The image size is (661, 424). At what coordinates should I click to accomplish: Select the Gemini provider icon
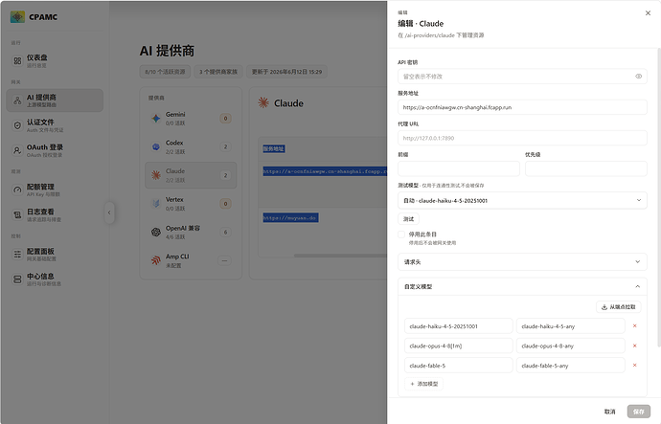[156, 119]
